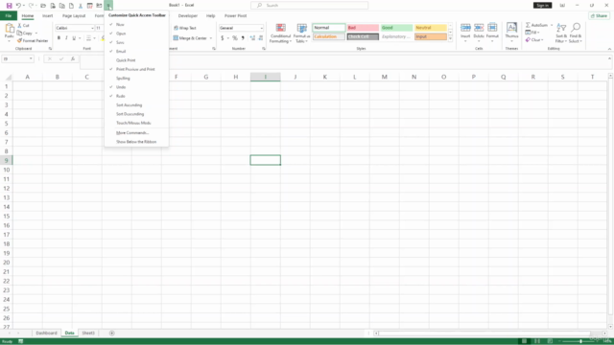Uncheck Open in Quick Access menu
The height and width of the screenshot is (345, 614).
(136, 34)
